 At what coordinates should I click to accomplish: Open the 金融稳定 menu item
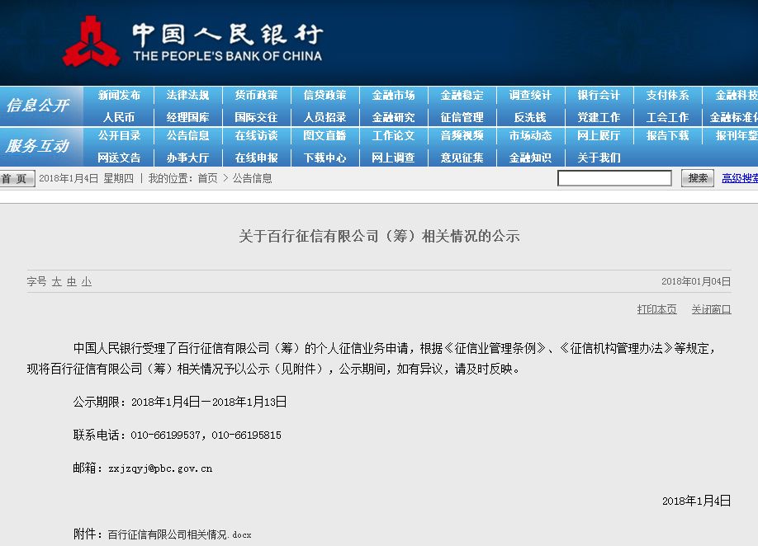(462, 95)
